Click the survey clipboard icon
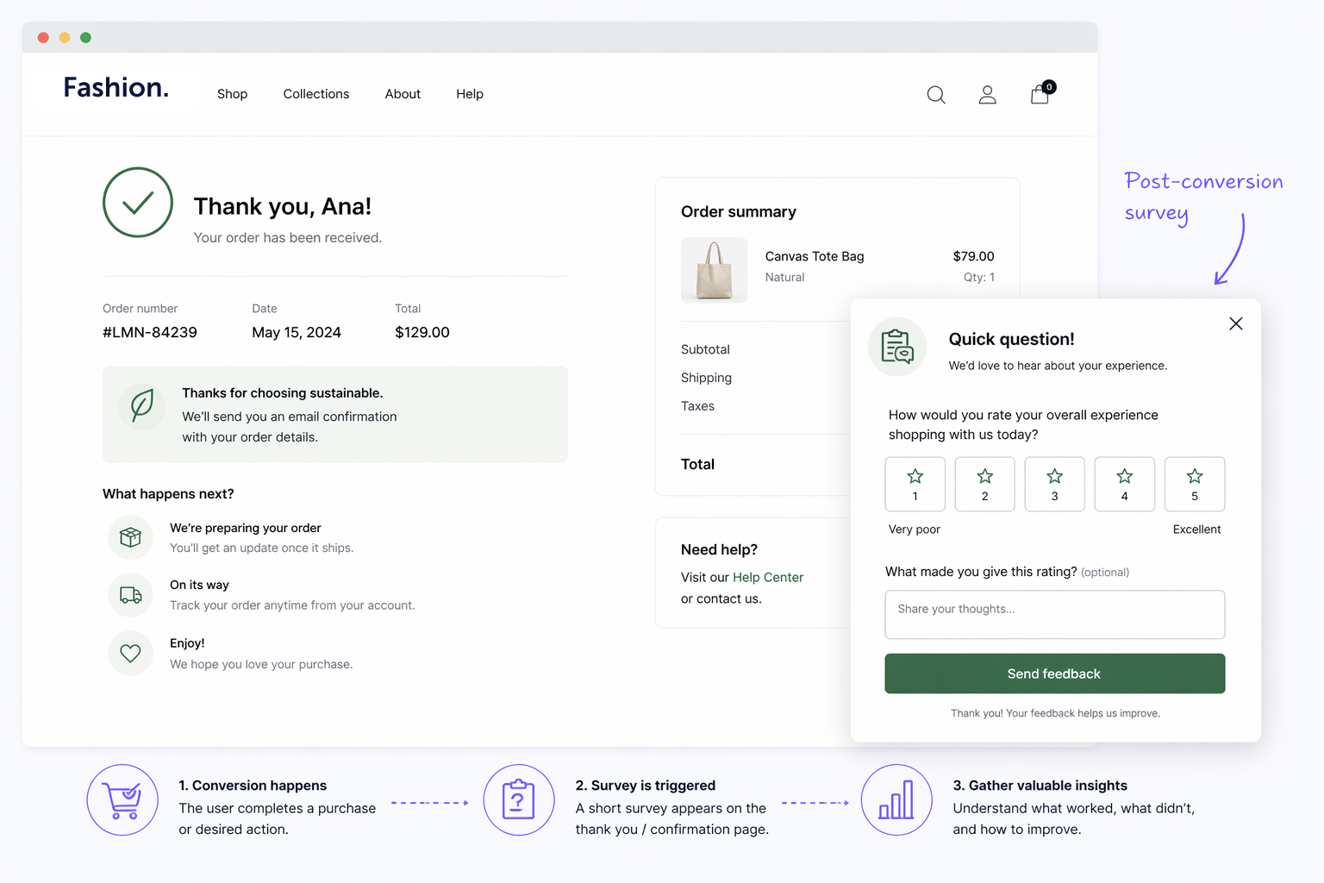Screen dimensions: 1324x883 tap(897, 347)
